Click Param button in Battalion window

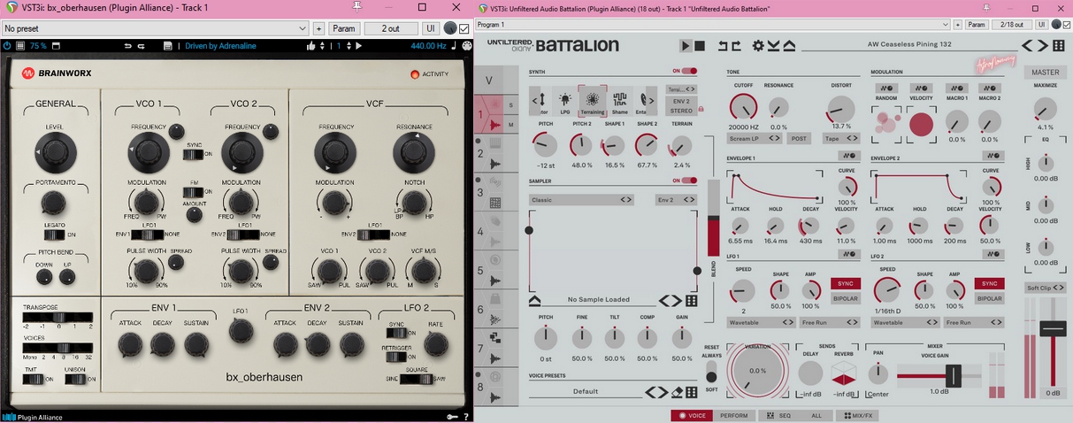(x=977, y=25)
